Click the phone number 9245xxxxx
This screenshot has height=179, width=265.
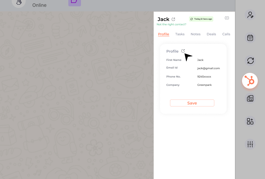point(204,77)
